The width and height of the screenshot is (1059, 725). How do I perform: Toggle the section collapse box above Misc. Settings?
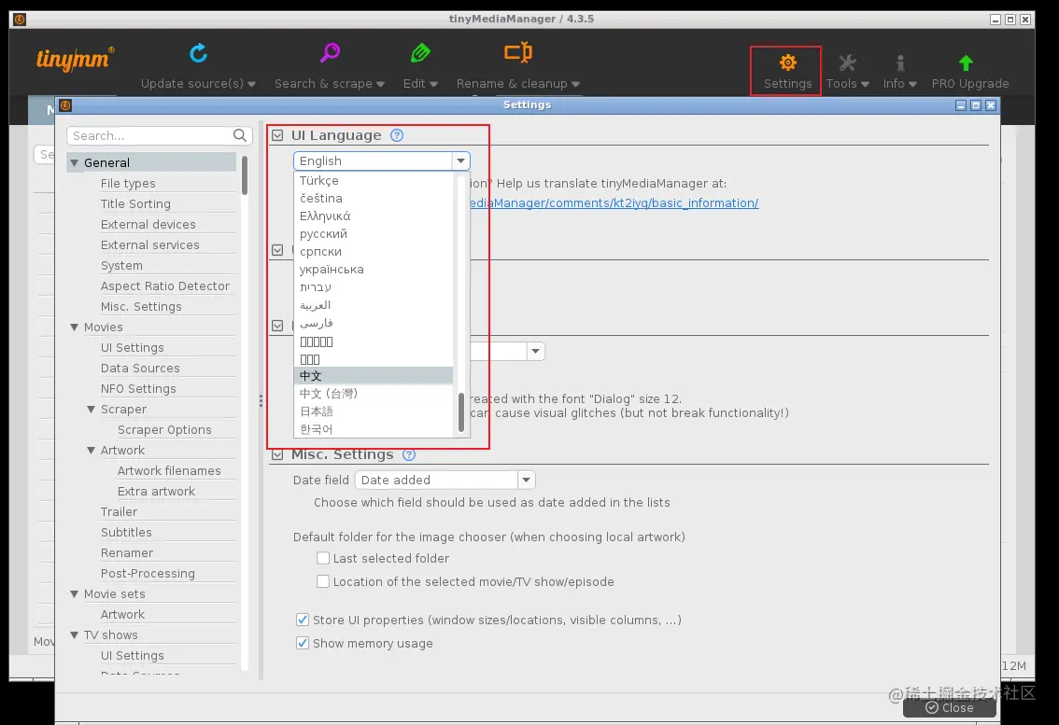[277, 326]
